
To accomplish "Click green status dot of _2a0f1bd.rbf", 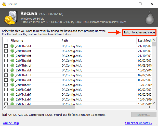I will point(12,75).
